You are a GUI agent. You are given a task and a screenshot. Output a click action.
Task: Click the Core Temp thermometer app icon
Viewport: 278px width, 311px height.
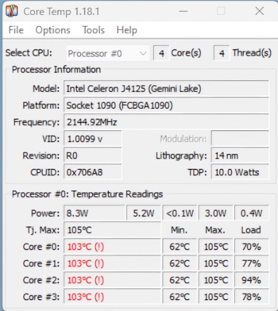click(12, 11)
